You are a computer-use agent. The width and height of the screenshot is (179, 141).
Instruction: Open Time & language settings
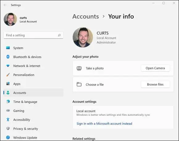point(33,102)
